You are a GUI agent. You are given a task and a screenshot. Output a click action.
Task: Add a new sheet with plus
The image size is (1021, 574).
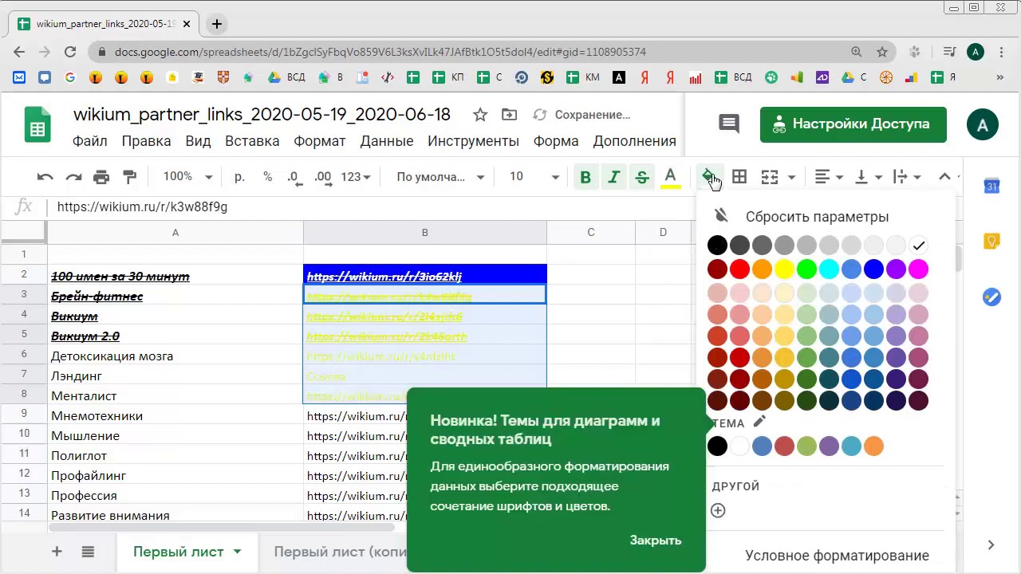pos(57,552)
